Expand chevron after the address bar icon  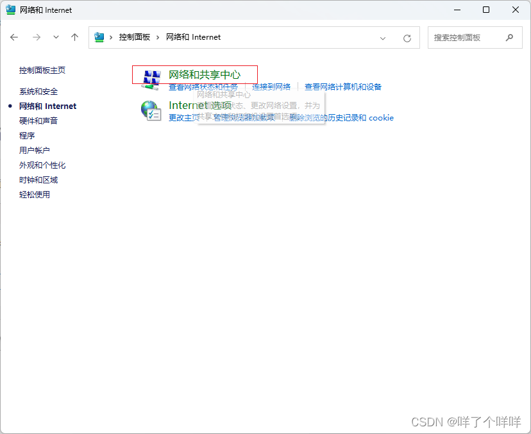(111, 37)
